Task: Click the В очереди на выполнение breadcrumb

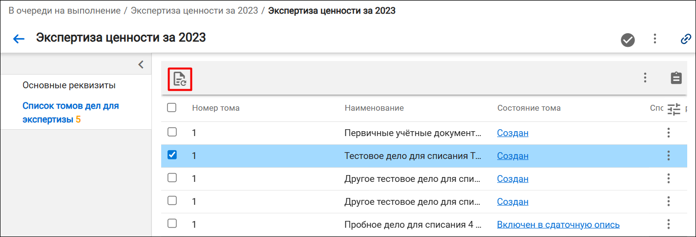Action: 64,10
